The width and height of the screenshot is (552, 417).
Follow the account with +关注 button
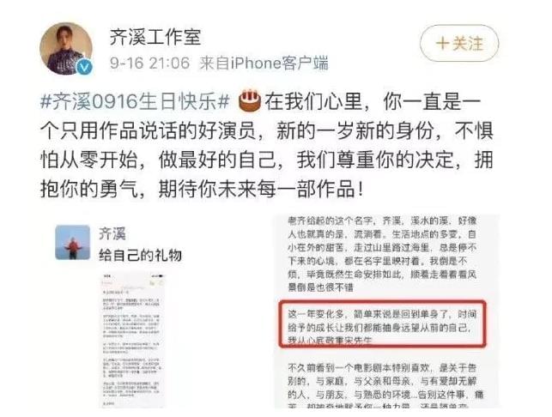459,44
